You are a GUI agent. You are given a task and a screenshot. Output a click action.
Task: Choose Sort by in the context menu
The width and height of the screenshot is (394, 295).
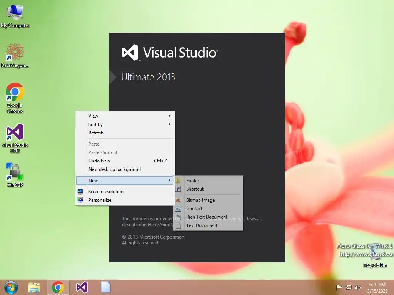click(125, 124)
